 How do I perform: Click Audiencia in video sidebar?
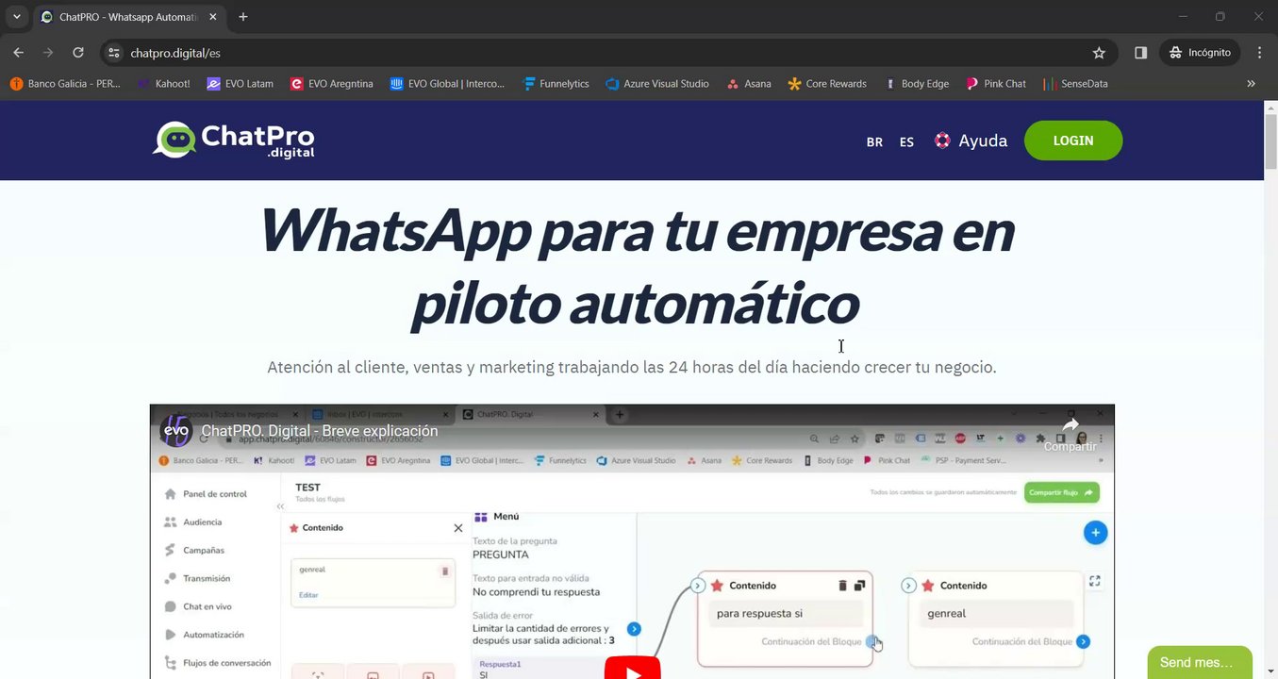click(x=193, y=522)
